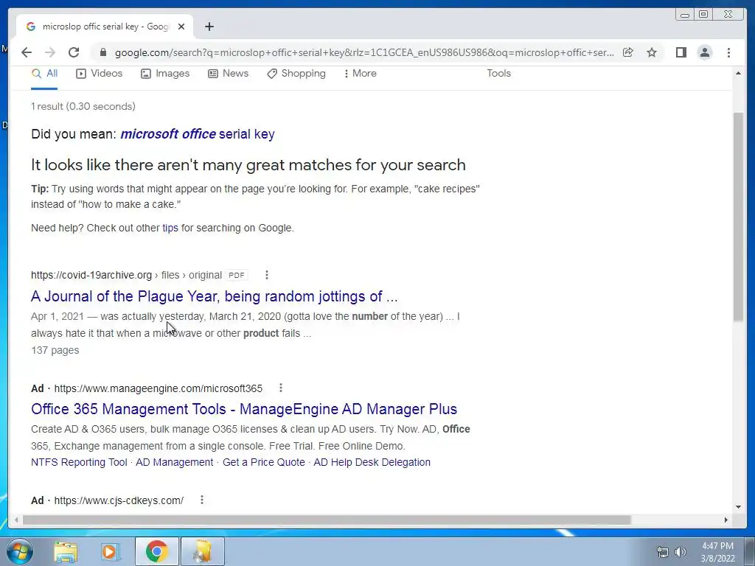Viewport: 755px width, 566px height.
Task: View site security lock information
Action: coord(102,52)
